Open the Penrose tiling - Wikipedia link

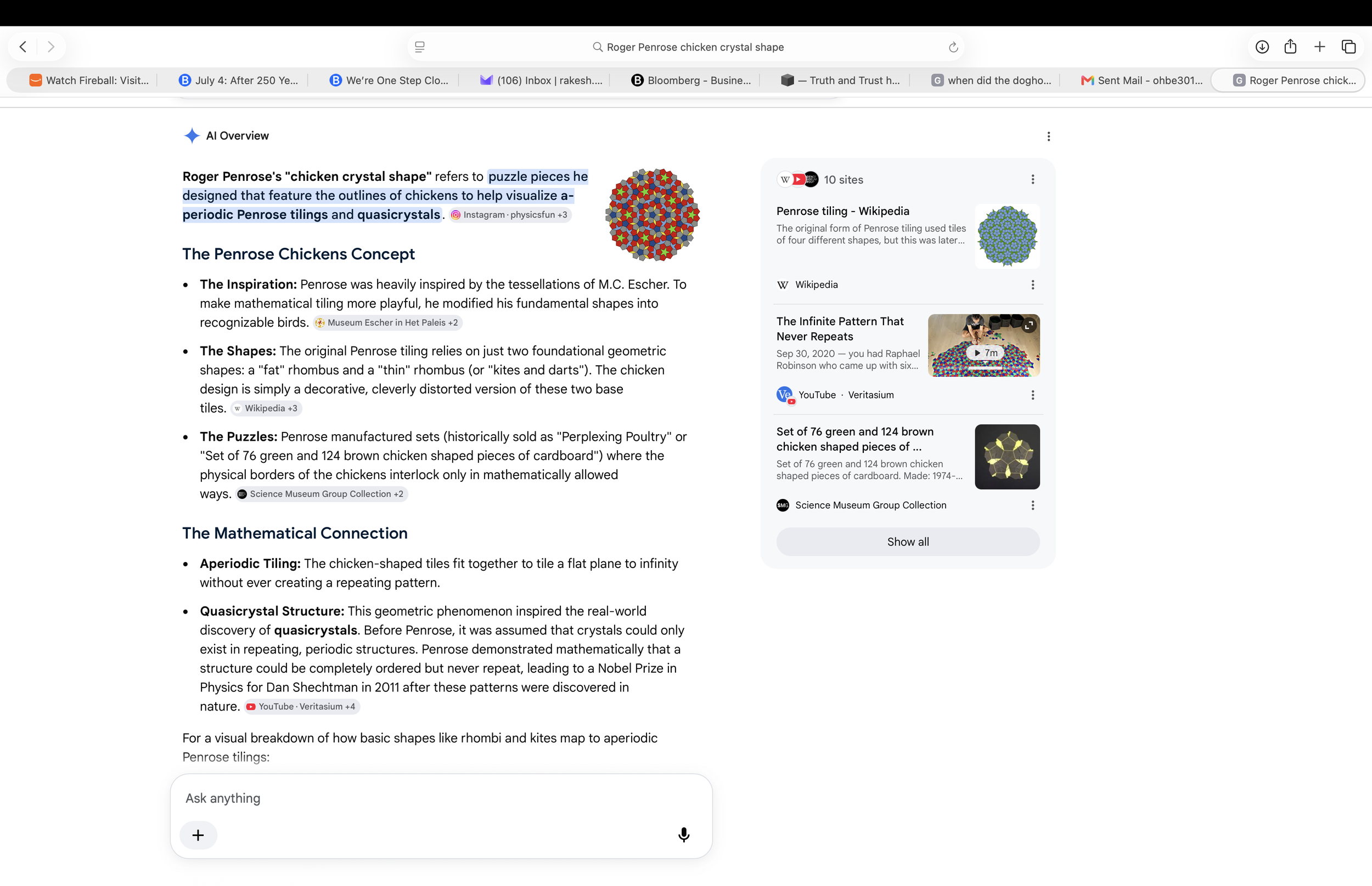(842, 211)
